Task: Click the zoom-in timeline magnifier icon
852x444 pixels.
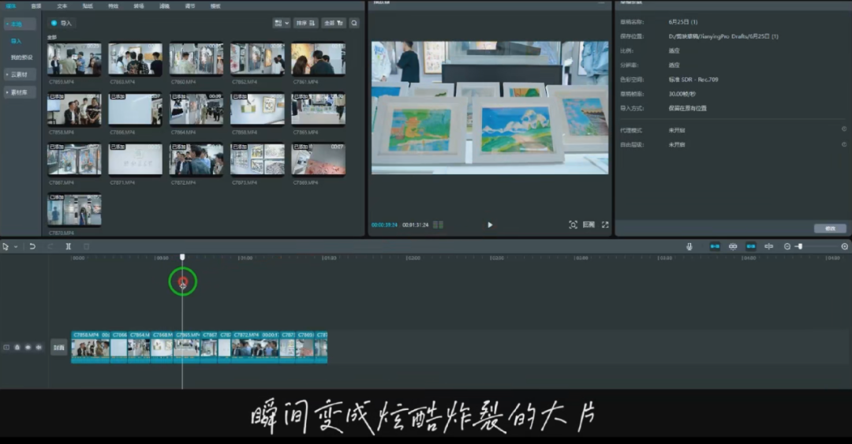Action: click(844, 247)
